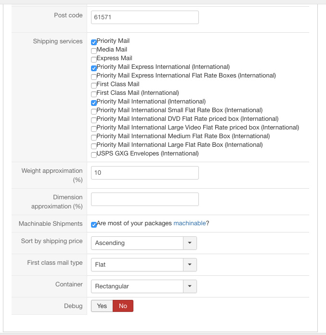Check the Express Mail option
This screenshot has height=335, width=326.
click(94, 59)
